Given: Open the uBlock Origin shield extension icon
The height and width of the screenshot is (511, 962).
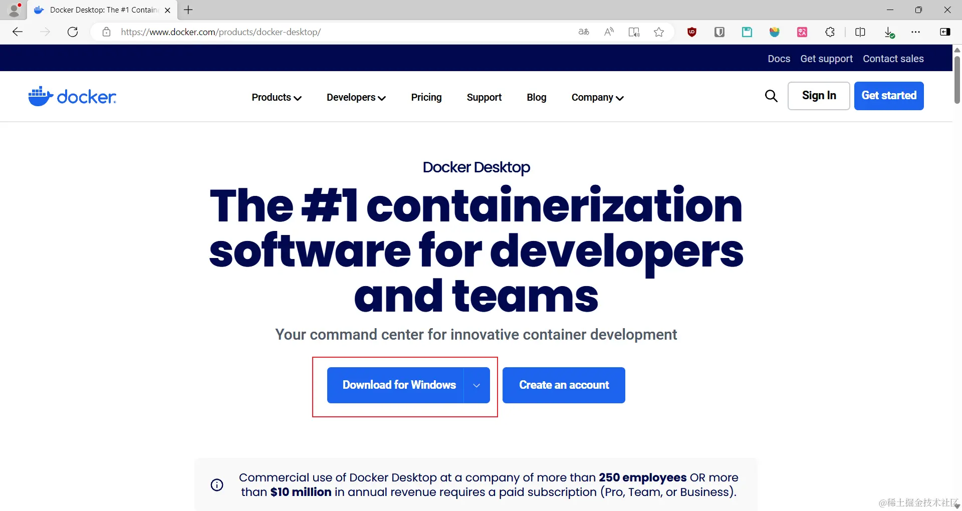Looking at the screenshot, I should 692,32.
